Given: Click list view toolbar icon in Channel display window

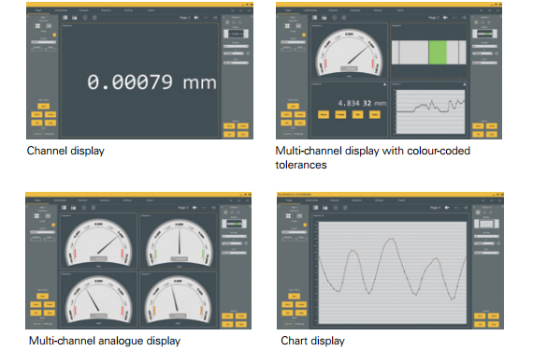Looking at the screenshot, I should click(x=65, y=18).
